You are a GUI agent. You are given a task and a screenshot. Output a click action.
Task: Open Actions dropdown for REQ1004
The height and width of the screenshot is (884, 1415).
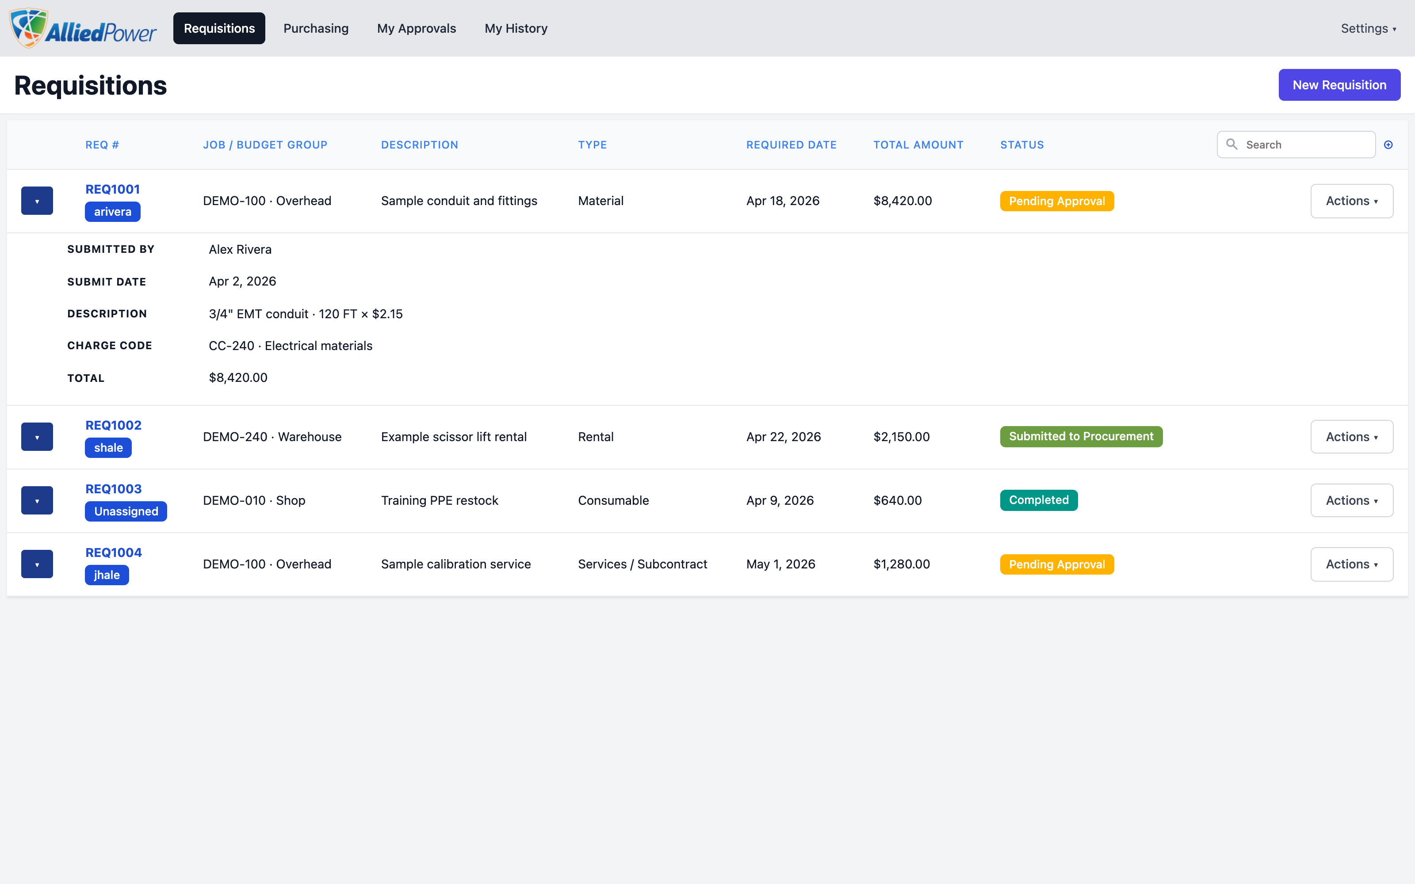pos(1351,564)
